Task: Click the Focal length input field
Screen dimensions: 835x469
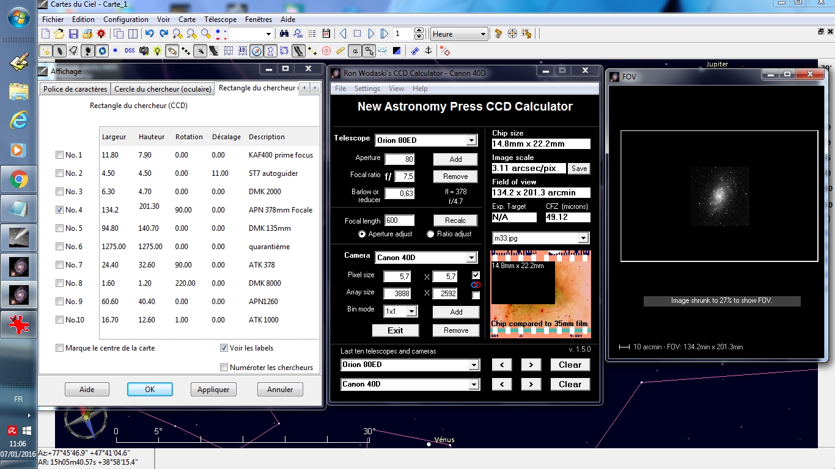Action: [x=400, y=220]
